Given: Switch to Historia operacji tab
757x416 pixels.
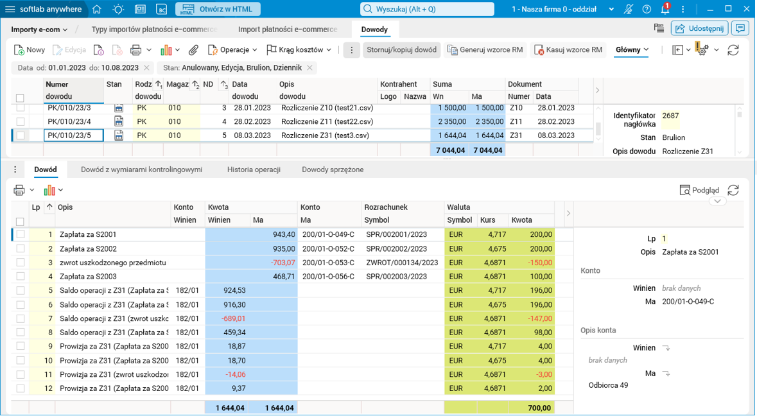Looking at the screenshot, I should pos(254,169).
